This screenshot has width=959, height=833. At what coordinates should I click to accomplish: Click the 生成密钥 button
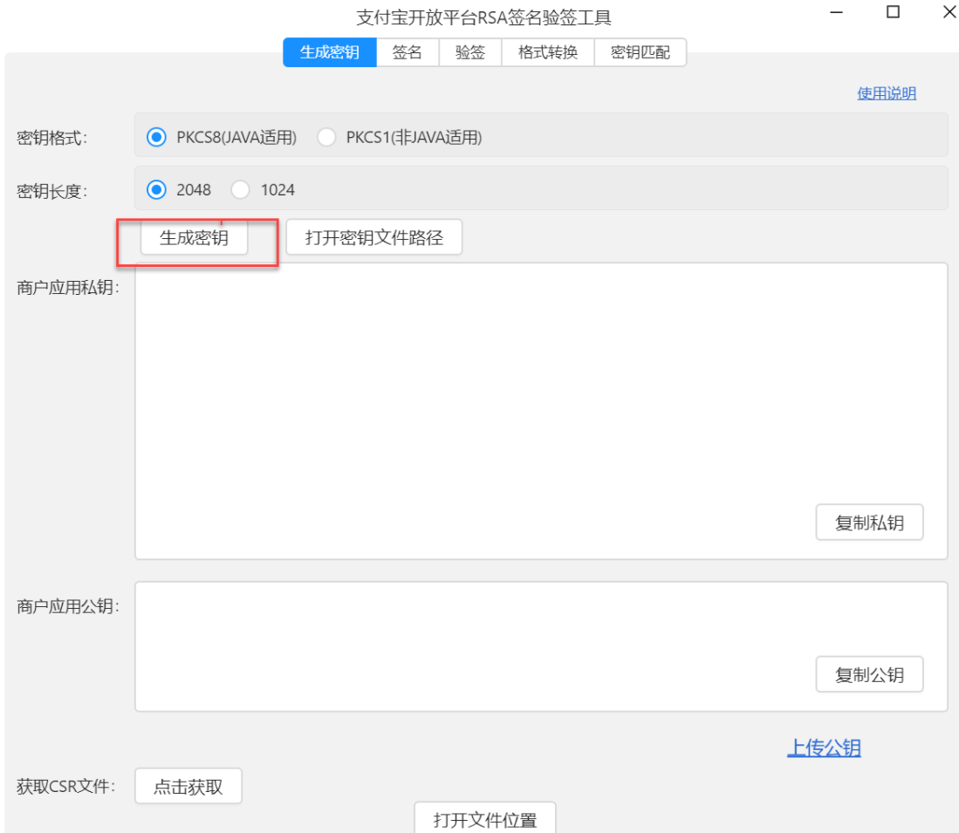point(194,238)
